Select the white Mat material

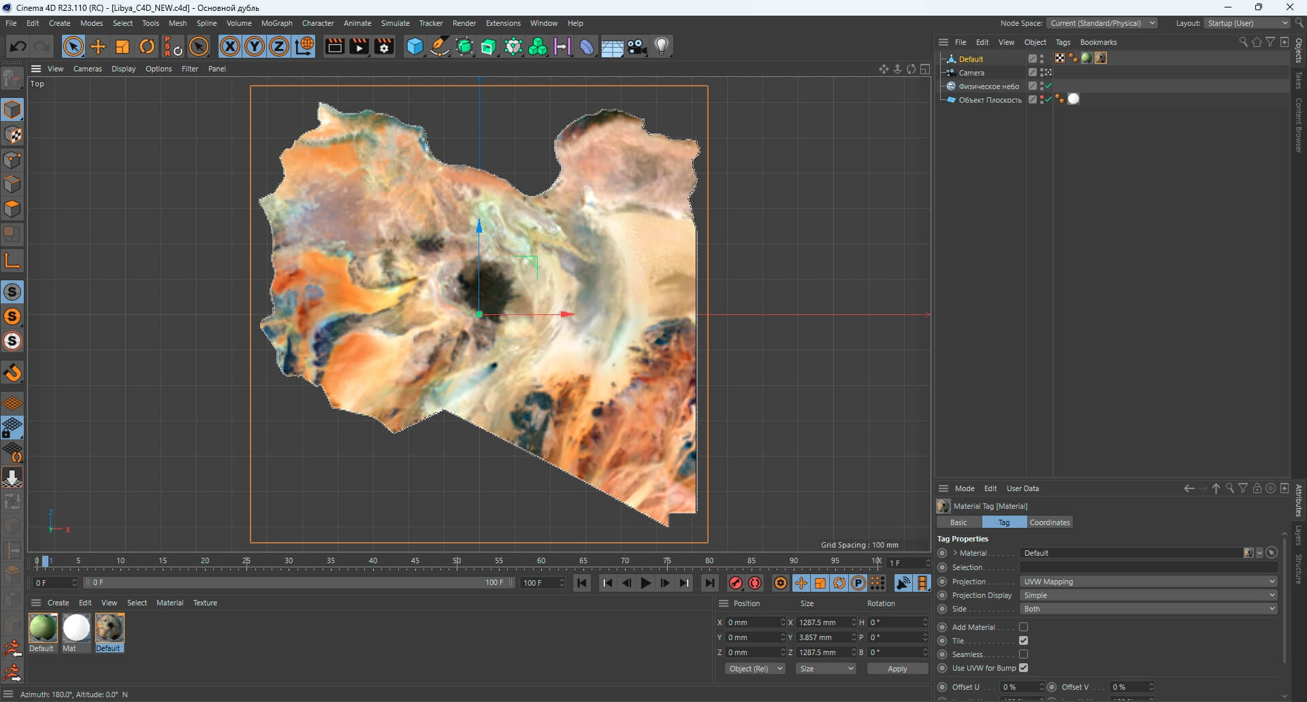pos(76,628)
